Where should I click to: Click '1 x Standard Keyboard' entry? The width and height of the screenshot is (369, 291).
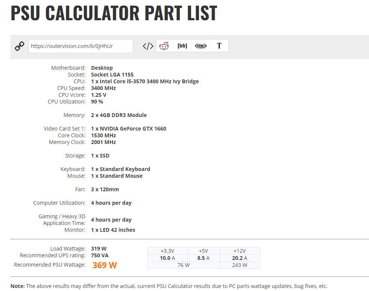(120, 169)
